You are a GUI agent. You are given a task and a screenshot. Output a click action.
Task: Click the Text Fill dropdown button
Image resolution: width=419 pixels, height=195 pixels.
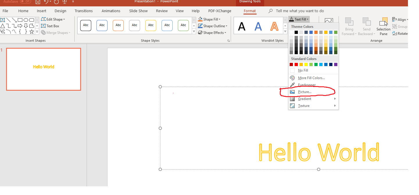pyautogui.click(x=299, y=19)
